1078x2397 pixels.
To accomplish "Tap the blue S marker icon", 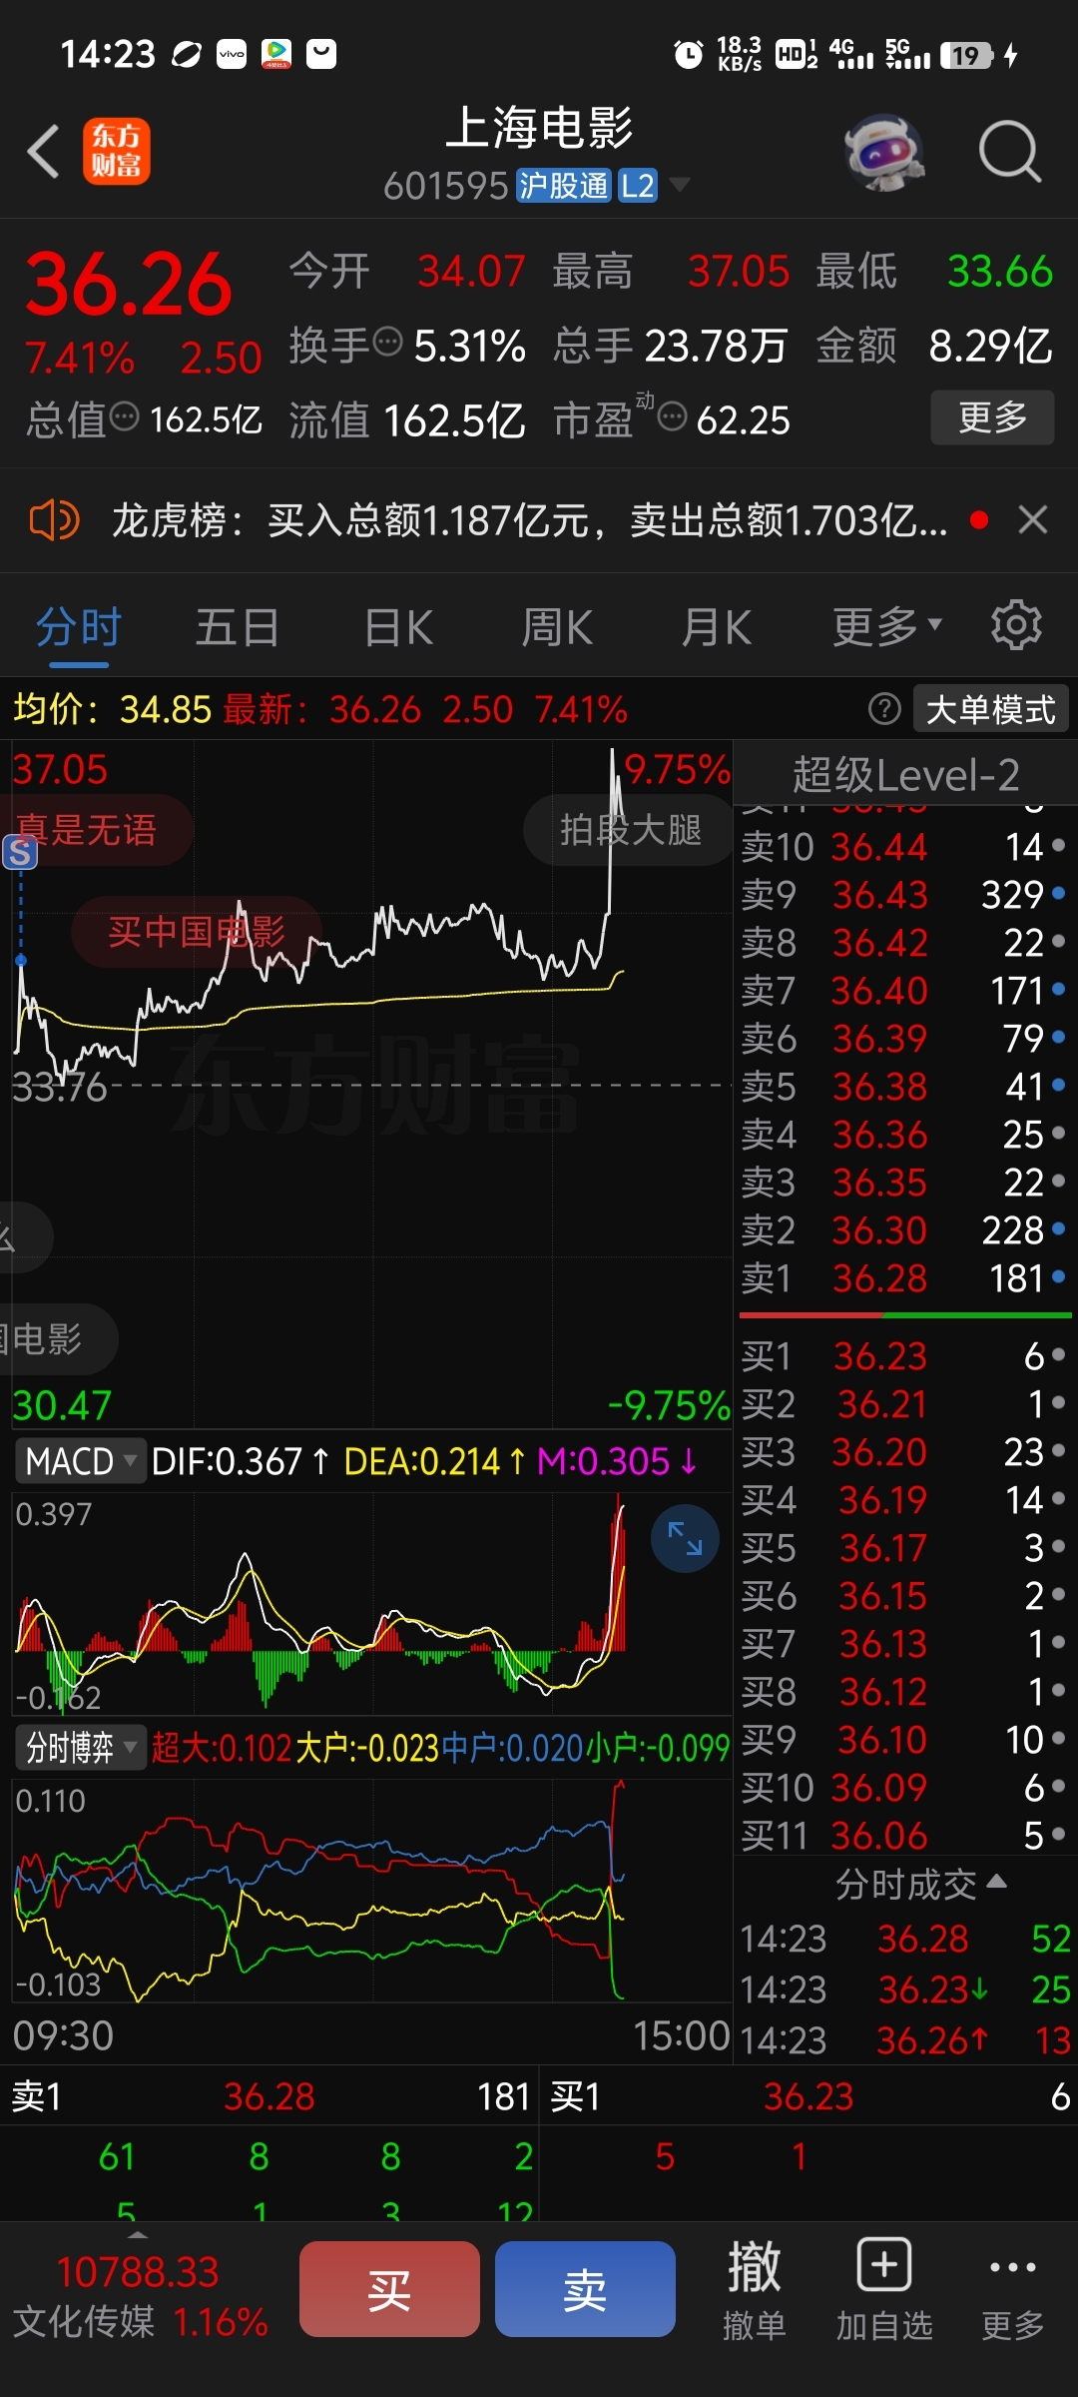I will pos(20,852).
